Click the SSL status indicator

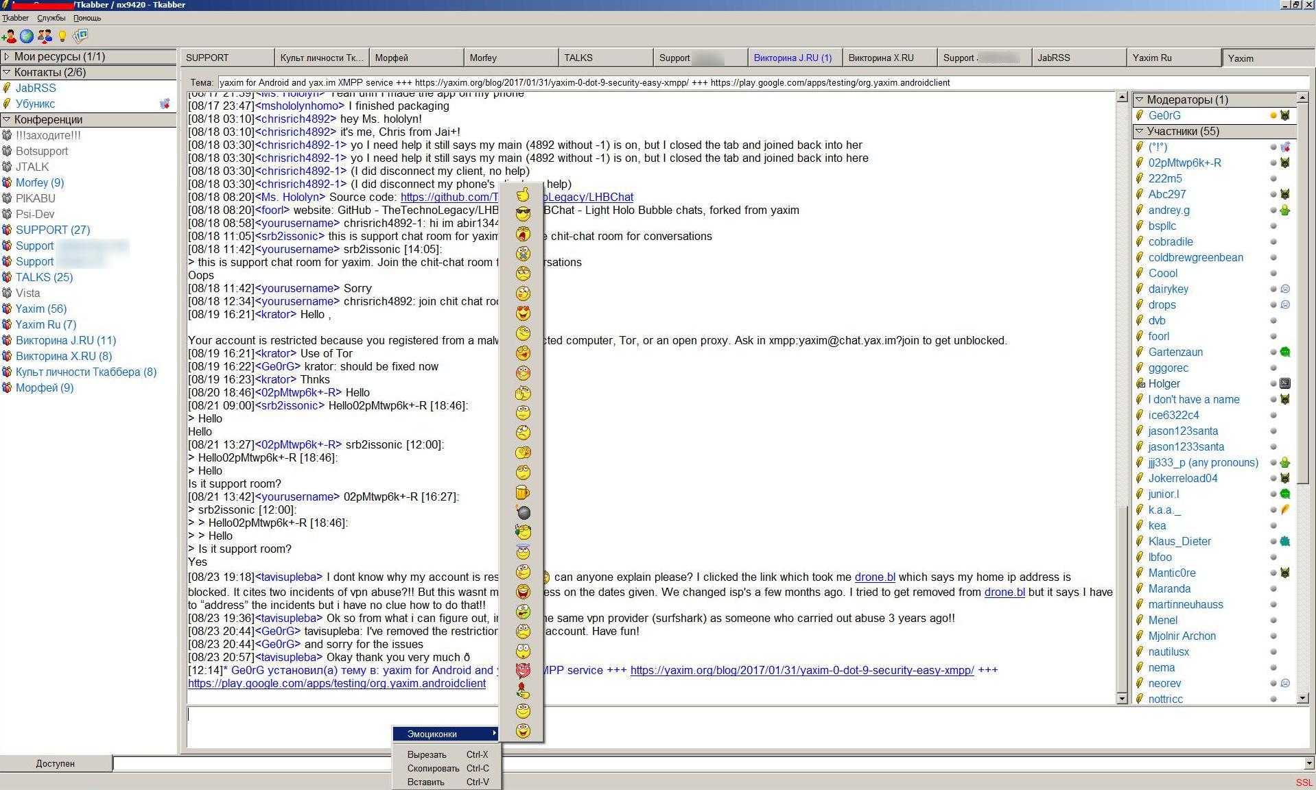tap(1304, 782)
